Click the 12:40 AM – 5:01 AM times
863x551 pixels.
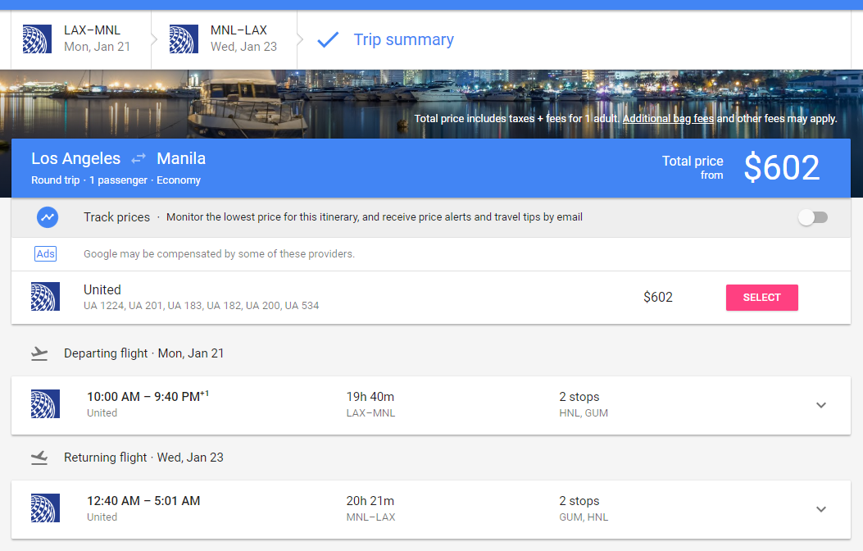click(143, 501)
